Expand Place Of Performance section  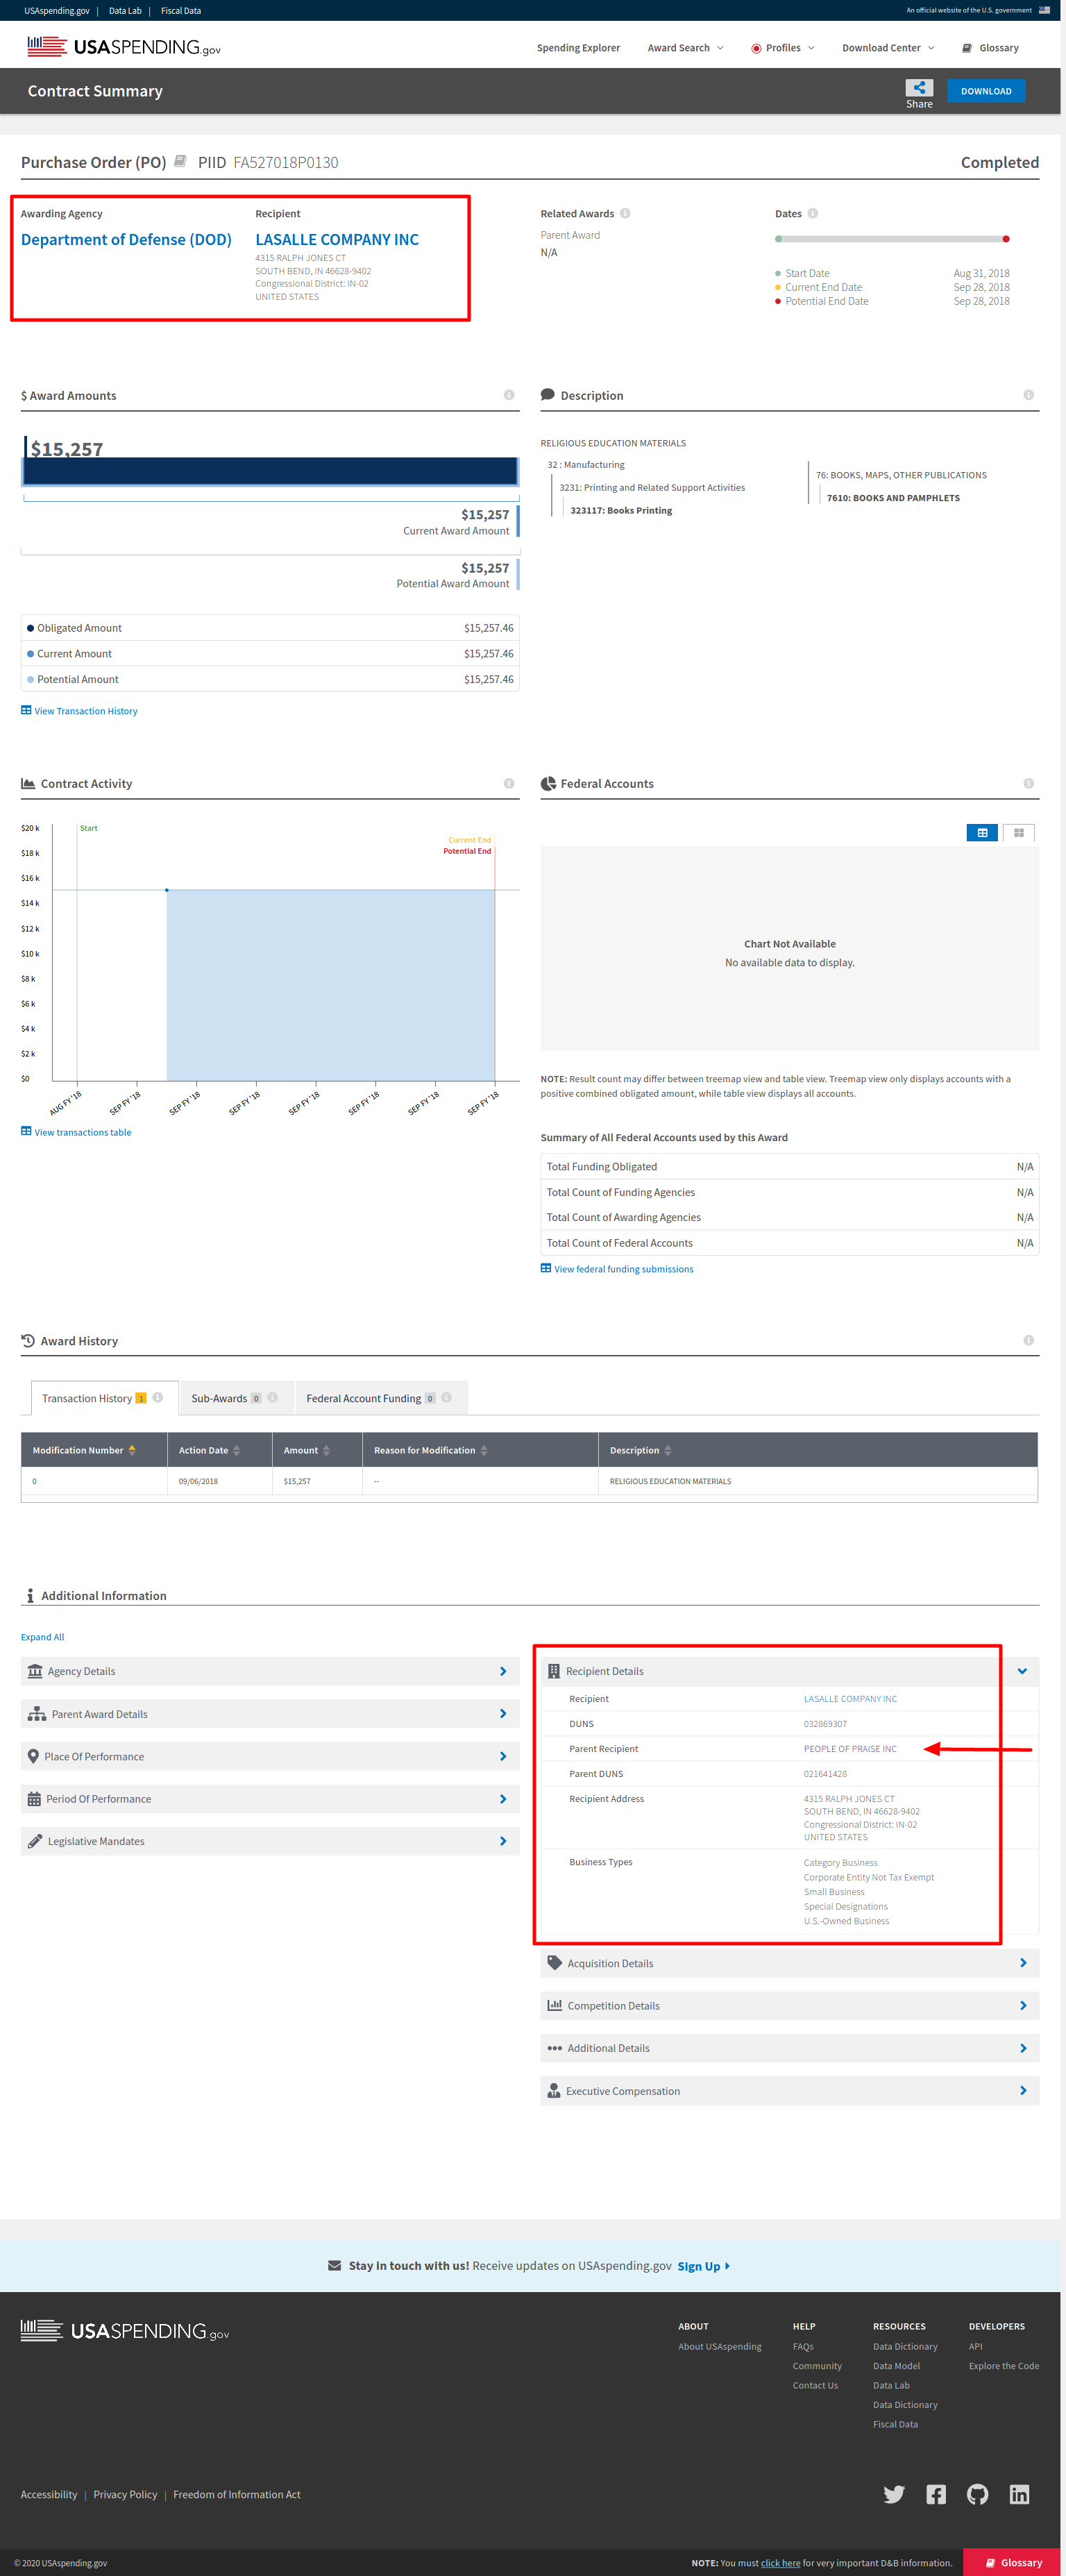click(270, 1756)
